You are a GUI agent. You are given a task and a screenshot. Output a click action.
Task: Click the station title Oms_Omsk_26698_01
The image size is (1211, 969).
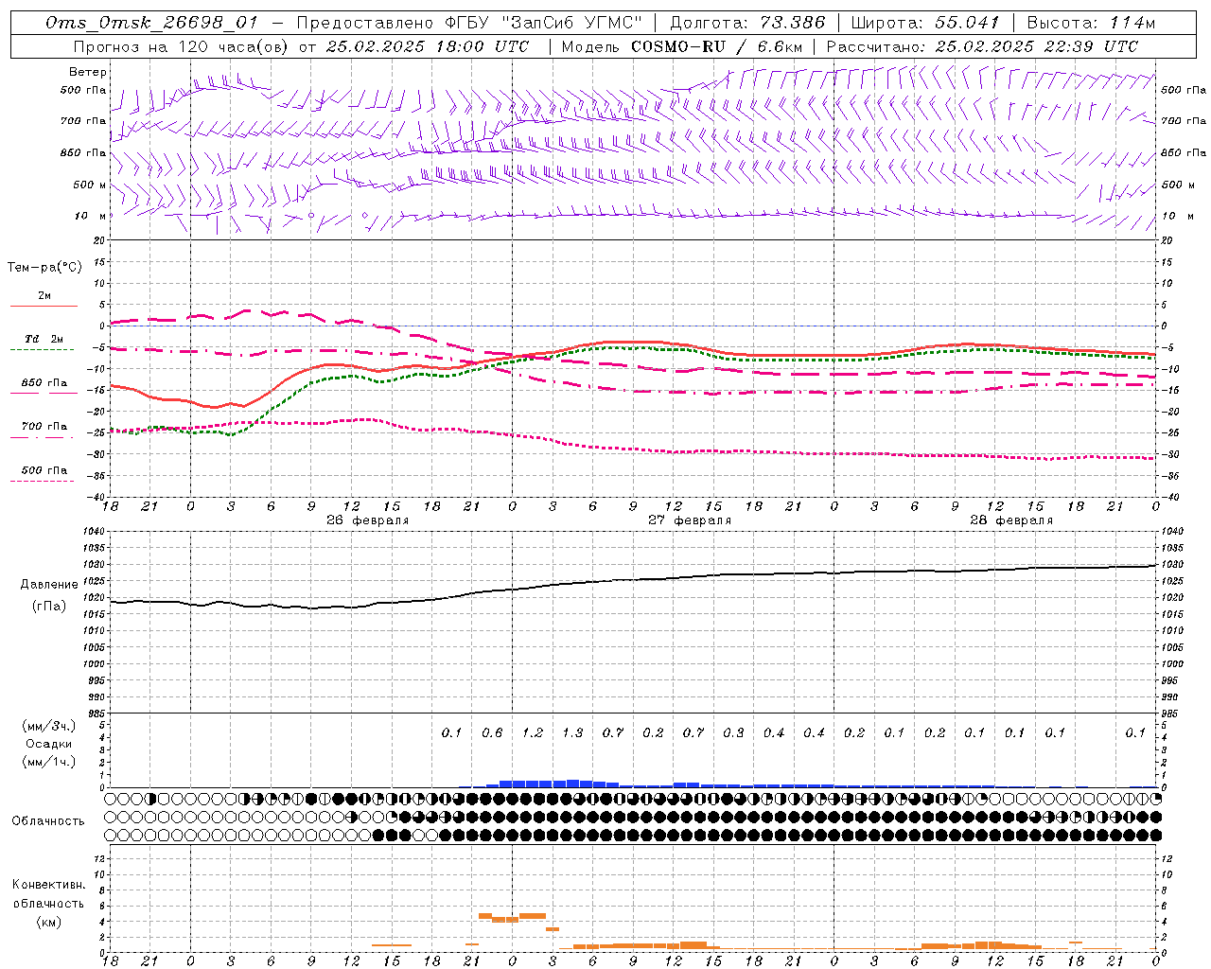tap(151, 23)
